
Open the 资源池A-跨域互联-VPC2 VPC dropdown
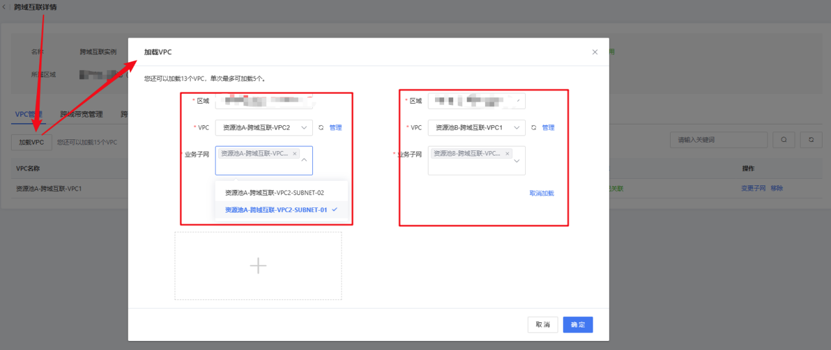pos(264,128)
